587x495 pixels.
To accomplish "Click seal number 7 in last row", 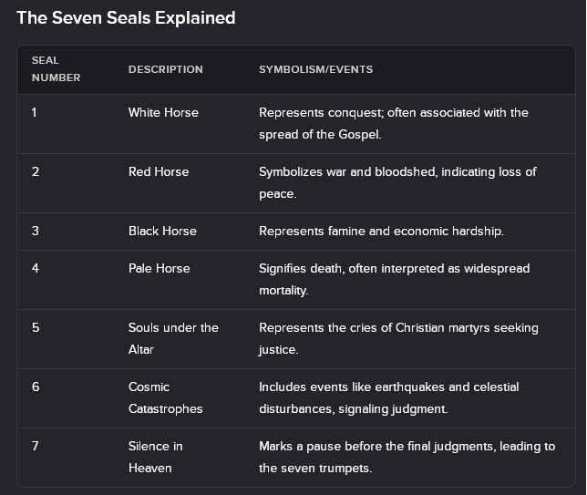I will click(36, 447).
